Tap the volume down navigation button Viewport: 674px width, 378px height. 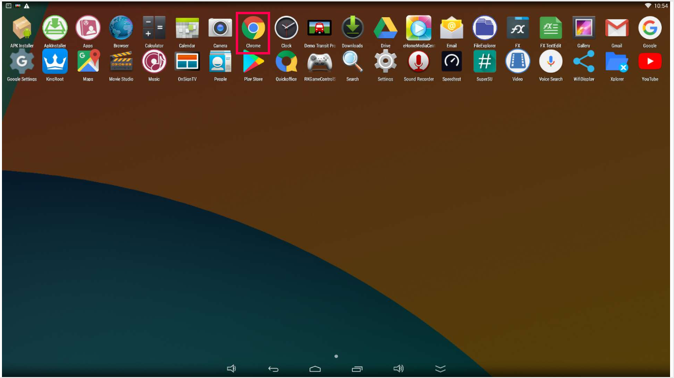point(231,369)
